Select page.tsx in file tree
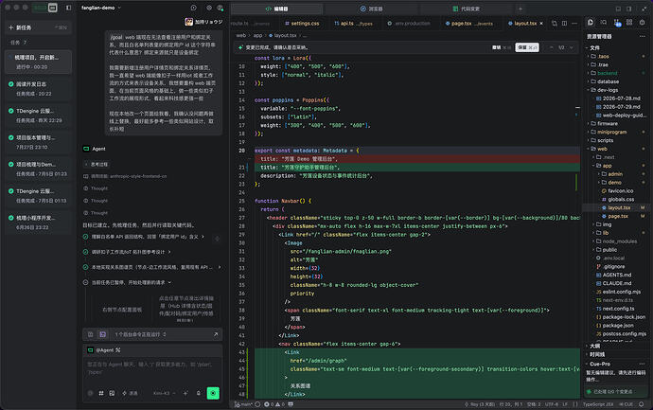The height and width of the screenshot is (410, 653). coord(618,216)
